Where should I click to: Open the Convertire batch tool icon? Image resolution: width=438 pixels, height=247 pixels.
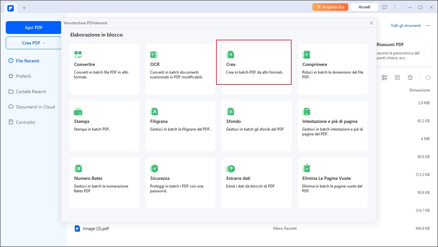(78, 55)
